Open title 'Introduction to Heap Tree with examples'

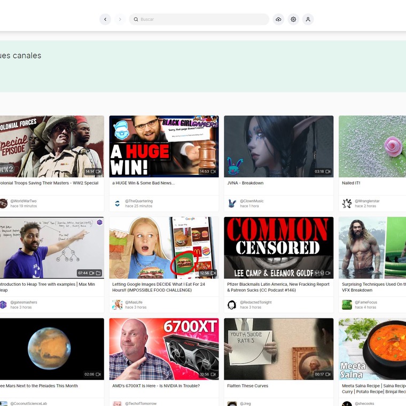click(48, 287)
